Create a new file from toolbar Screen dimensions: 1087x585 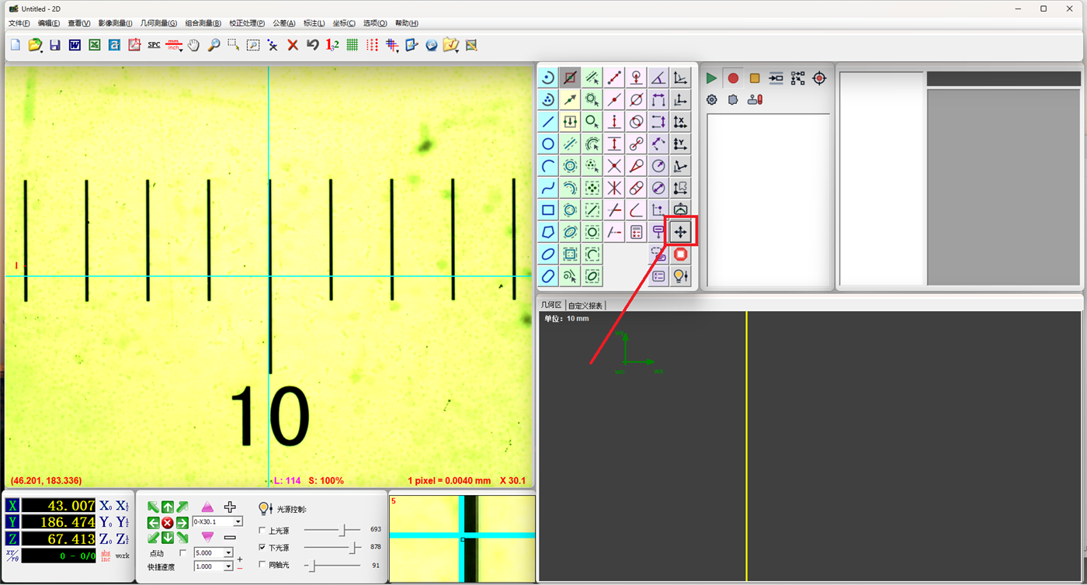[15, 46]
